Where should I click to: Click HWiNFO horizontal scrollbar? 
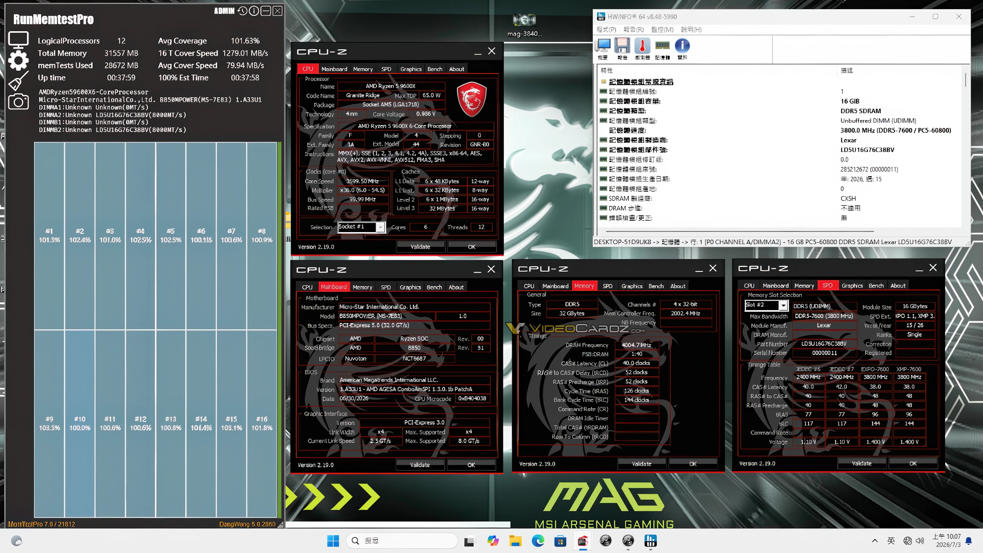(x=740, y=231)
